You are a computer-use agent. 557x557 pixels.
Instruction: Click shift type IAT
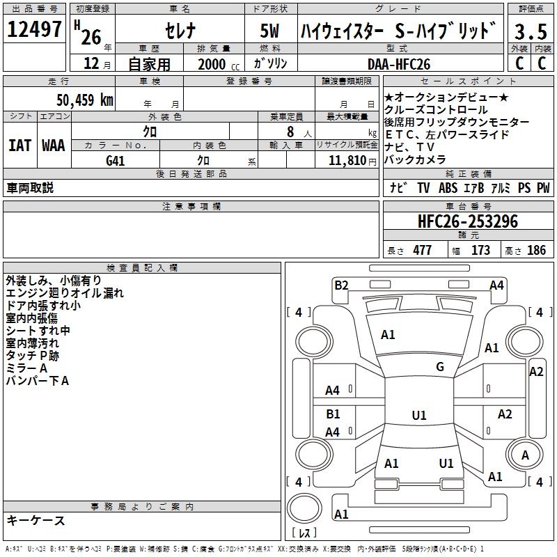point(20,146)
